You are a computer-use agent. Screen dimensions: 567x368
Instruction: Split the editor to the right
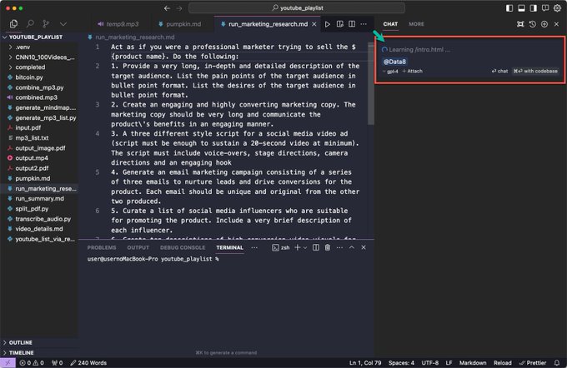click(352, 24)
